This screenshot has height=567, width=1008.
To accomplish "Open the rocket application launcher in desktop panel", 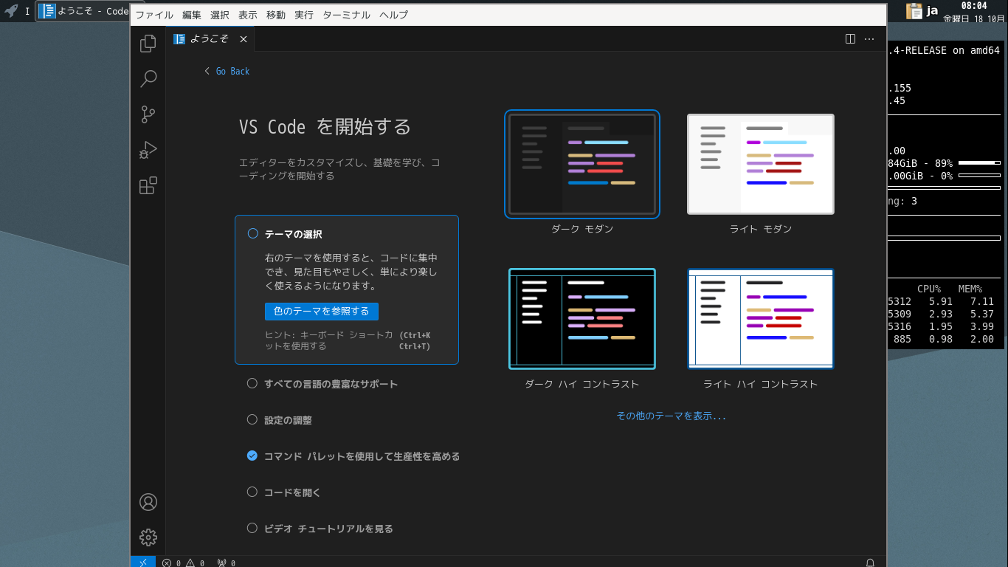I will click(x=11, y=11).
